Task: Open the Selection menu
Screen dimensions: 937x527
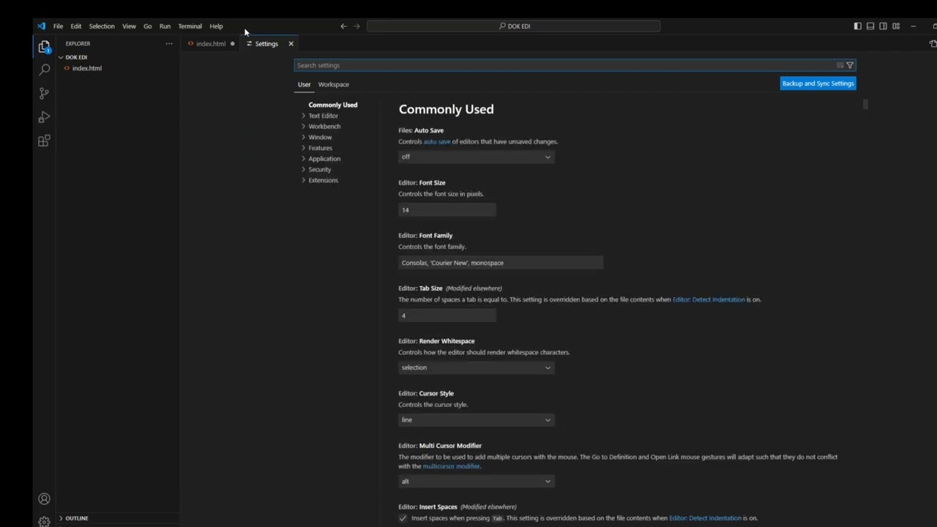Action: (x=102, y=26)
